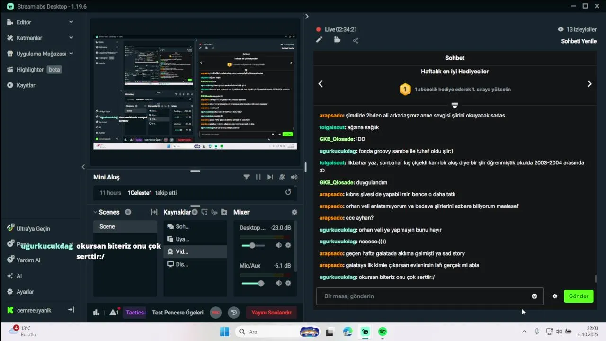The height and width of the screenshot is (341, 606).
Task: Click the Ultra'ya Geçin upgrade link
Action: coord(33,228)
